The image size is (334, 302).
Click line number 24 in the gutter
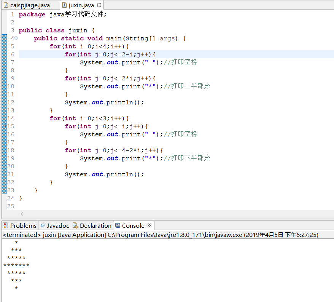pos(11,198)
